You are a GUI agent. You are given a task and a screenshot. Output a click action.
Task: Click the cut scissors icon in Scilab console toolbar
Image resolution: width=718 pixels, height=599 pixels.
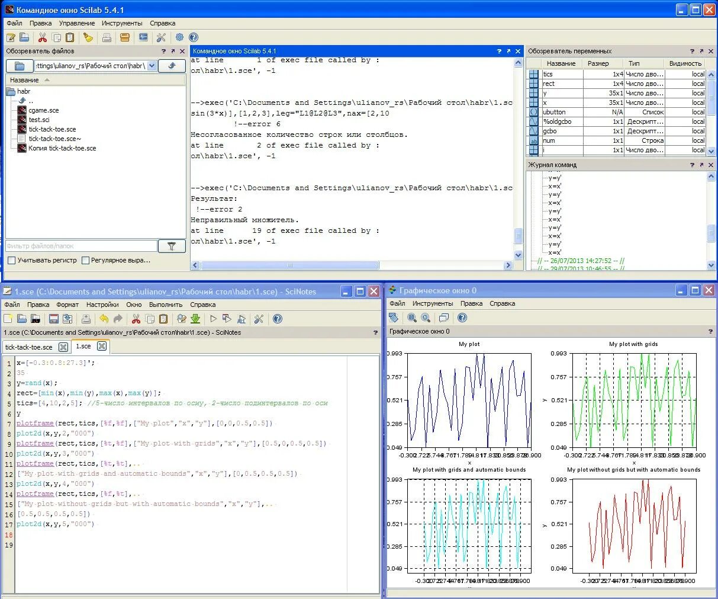[x=43, y=37]
